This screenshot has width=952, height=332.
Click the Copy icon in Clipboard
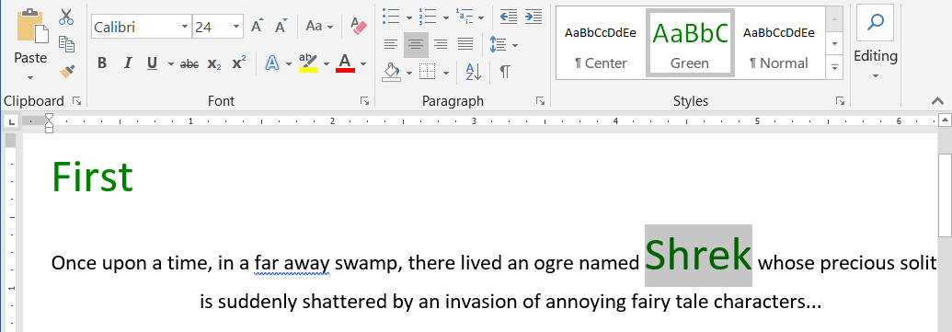66,44
